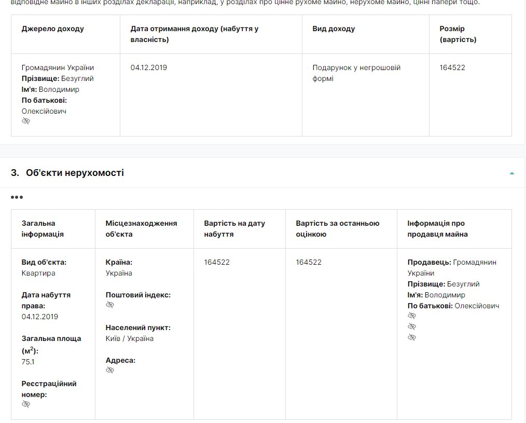Click the crossed-eye icon under Адреса
This screenshot has height=423, width=526.
pyautogui.click(x=110, y=370)
